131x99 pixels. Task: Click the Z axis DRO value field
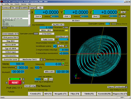point(105,12)
